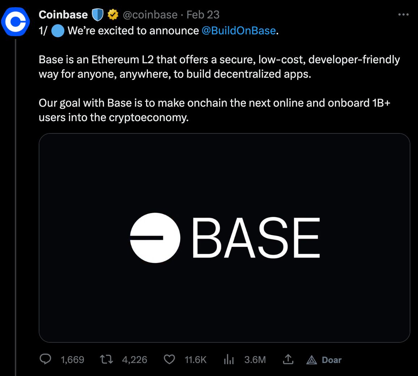Open the Coinbase profile avatar
This screenshot has width=418, height=376.
click(16, 21)
